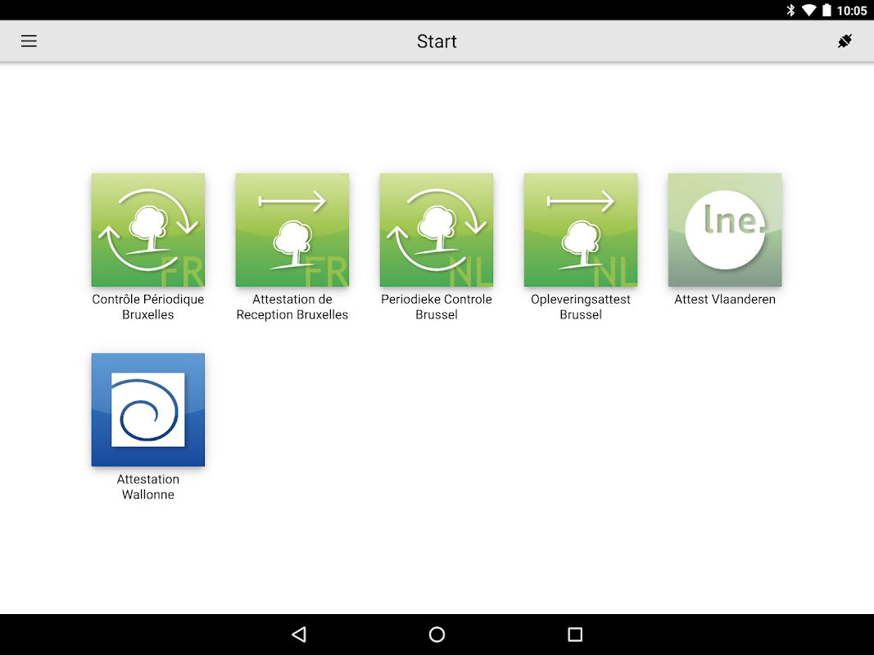Tap the Attestation de Reception Bruxelles label
The height and width of the screenshot is (655, 874).
[x=292, y=307]
